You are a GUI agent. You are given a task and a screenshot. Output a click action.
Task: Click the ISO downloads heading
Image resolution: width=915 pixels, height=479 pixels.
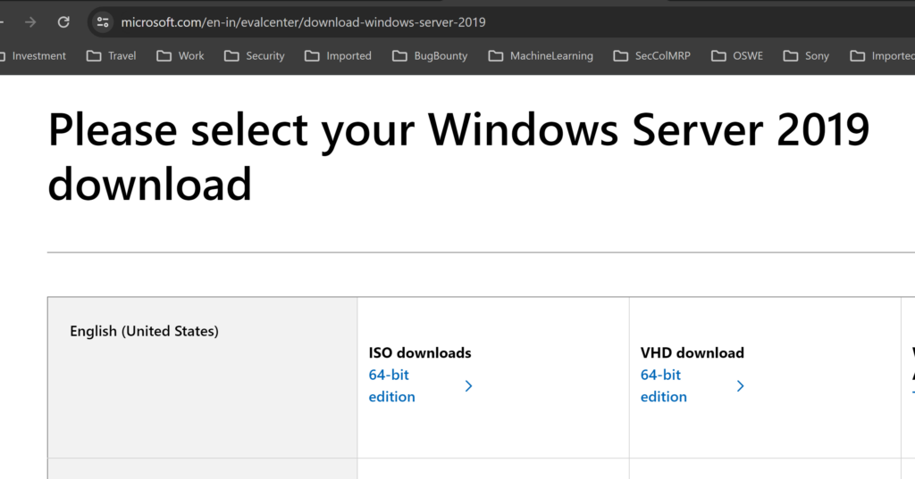point(420,352)
